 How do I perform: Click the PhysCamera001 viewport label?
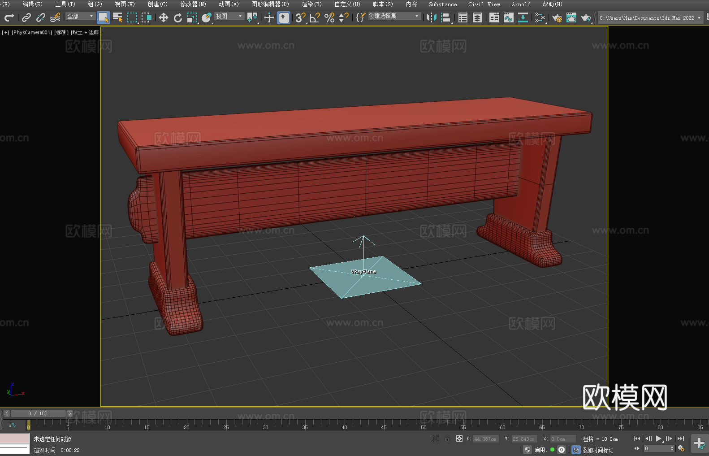coord(32,32)
